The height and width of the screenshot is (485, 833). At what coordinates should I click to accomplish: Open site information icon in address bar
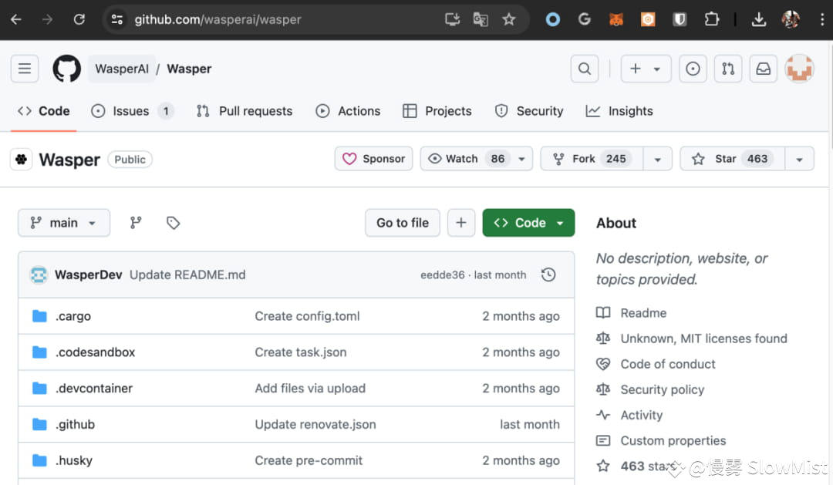pos(117,19)
